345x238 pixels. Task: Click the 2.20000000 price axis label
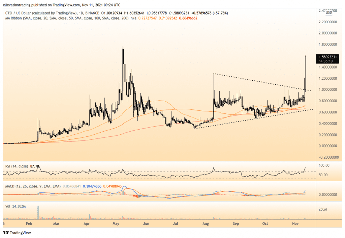tap(327, 22)
